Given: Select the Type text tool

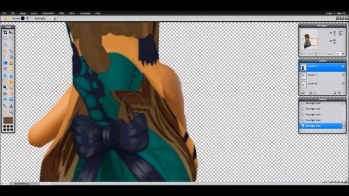Looking at the screenshot, I should (11, 106).
